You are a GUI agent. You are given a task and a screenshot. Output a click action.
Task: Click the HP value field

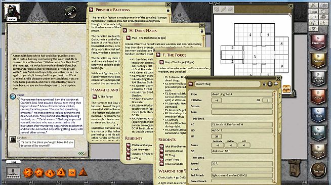217,136
